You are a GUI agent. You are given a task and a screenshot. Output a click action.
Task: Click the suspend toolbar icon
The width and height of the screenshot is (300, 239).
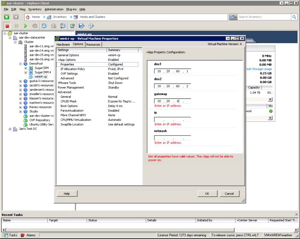[x=16, y=26]
